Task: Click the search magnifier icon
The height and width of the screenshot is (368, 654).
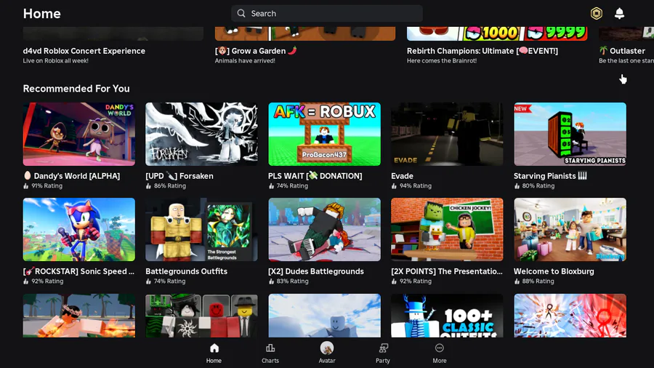Action: click(x=241, y=13)
